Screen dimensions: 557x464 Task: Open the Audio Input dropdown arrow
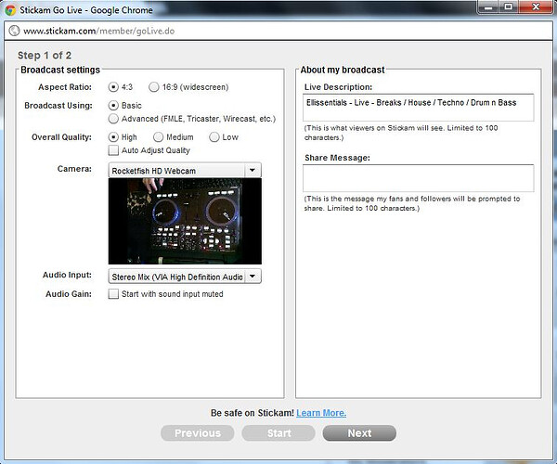click(x=253, y=277)
